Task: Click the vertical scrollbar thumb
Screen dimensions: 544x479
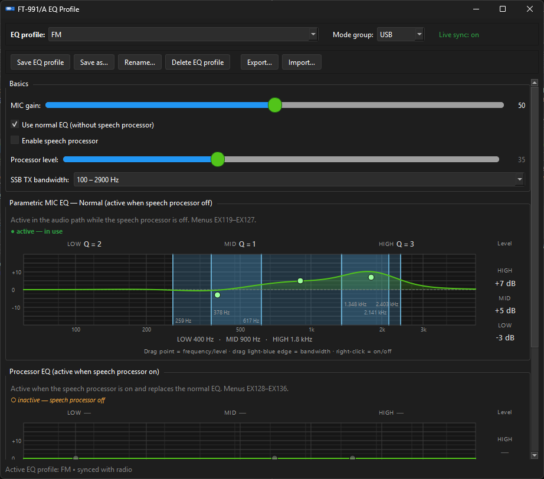Action: tap(535, 216)
